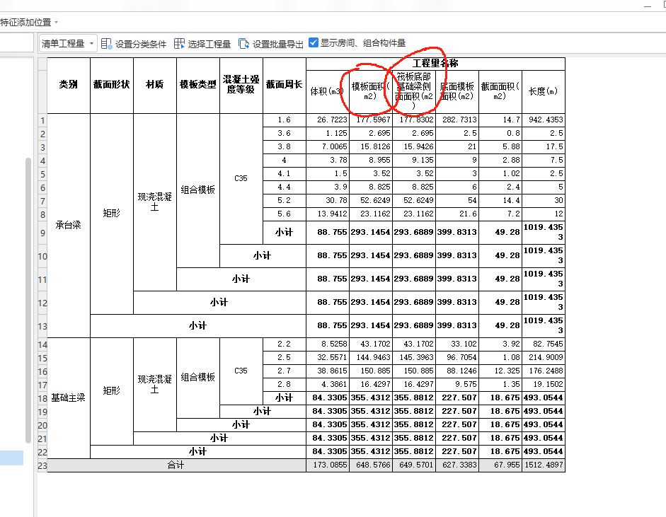Minimize the window
Viewport: 666px width, 517px height.
click(648, 6)
